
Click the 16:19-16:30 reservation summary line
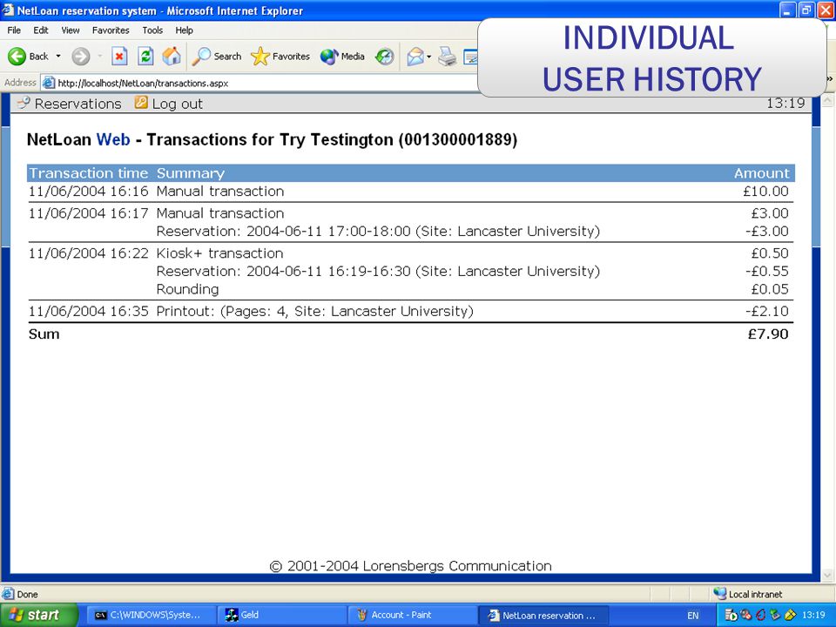(x=378, y=272)
